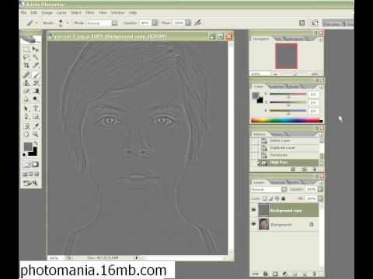This screenshot has width=373, height=279.
Task: Select the Brush tool in toolbox
Action: pos(35,75)
